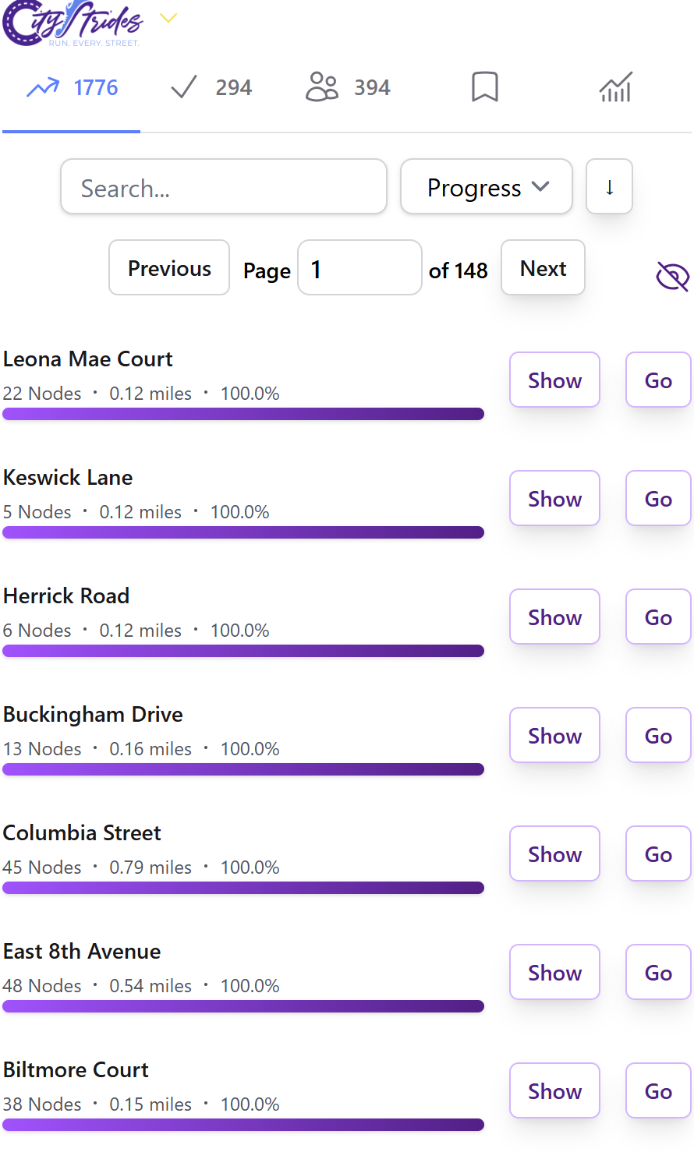Screen dimensions: 694x1152
Task: Click the Columbia Street progress bar
Action: [x=243, y=888]
